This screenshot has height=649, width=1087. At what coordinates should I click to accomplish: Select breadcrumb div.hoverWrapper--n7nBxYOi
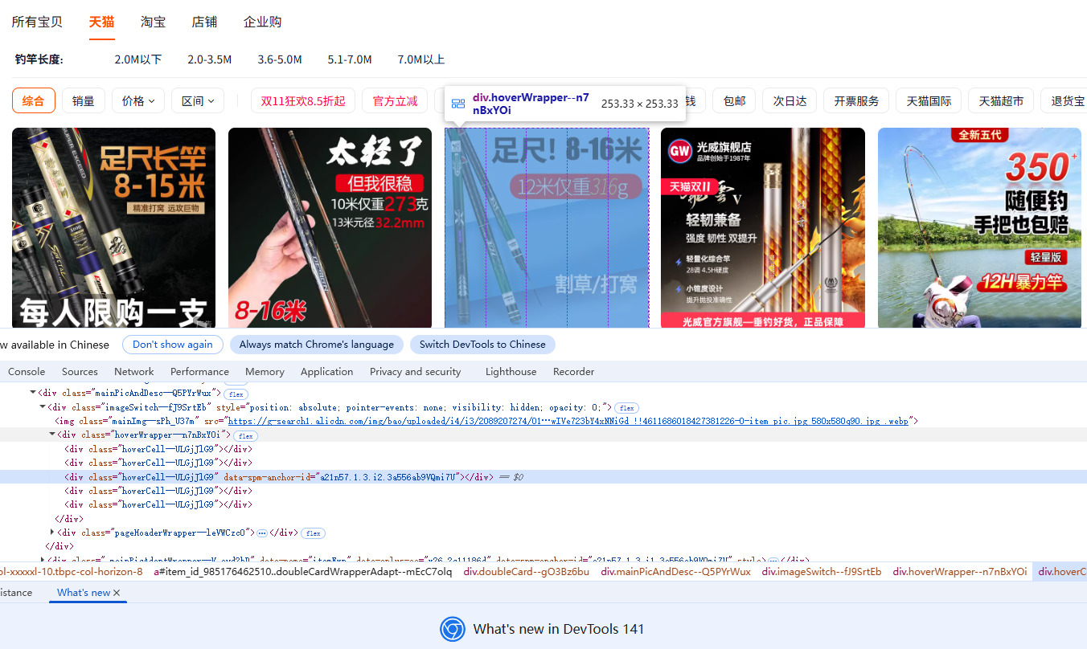960,572
